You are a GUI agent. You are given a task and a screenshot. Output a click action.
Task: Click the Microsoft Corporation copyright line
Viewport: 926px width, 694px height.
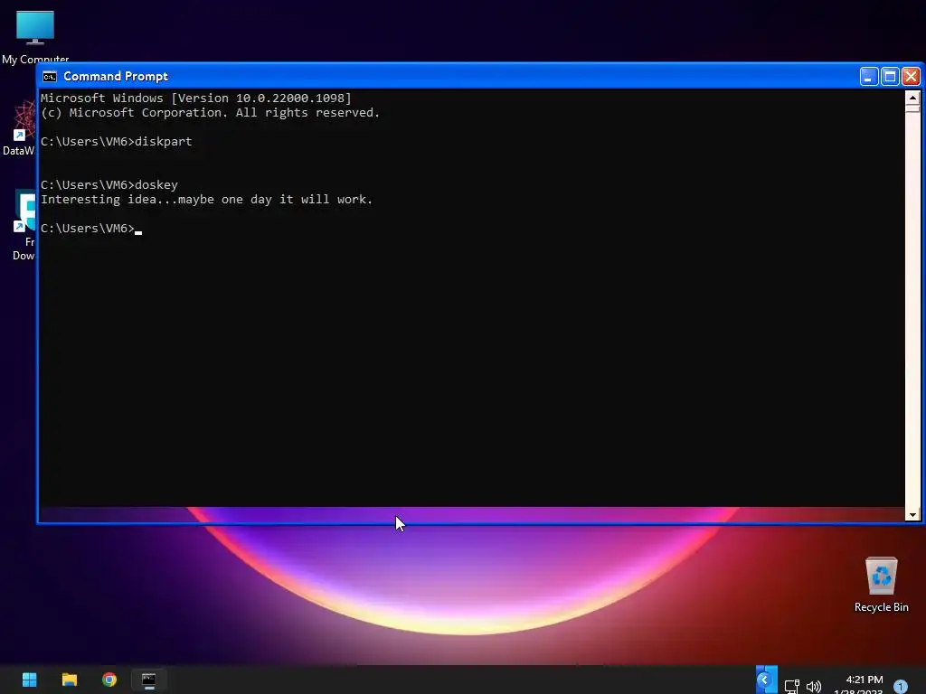pos(210,113)
